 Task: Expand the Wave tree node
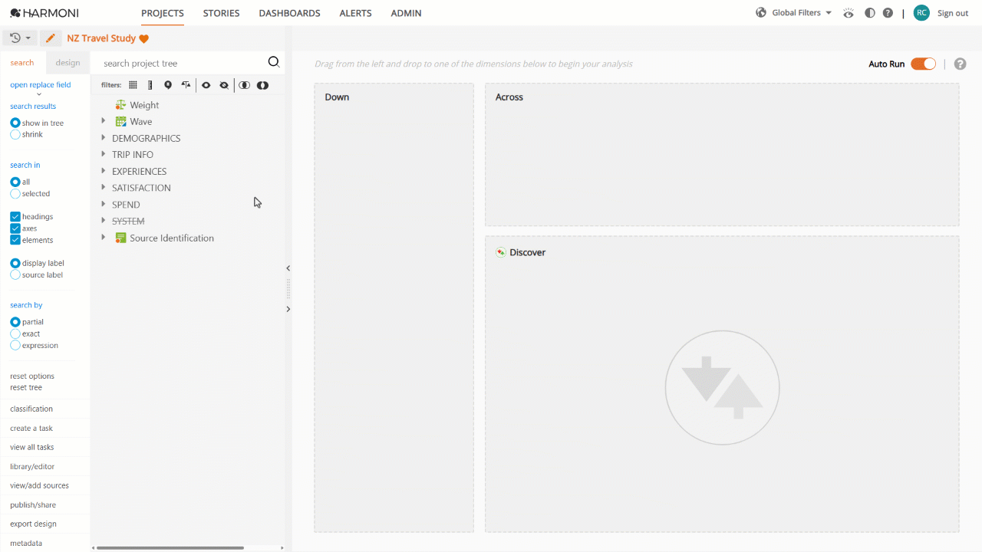pyautogui.click(x=104, y=121)
